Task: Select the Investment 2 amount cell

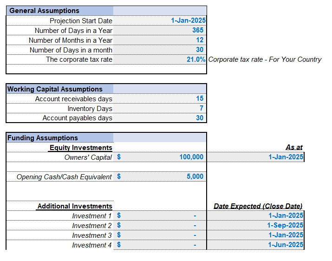Action: click(x=160, y=225)
